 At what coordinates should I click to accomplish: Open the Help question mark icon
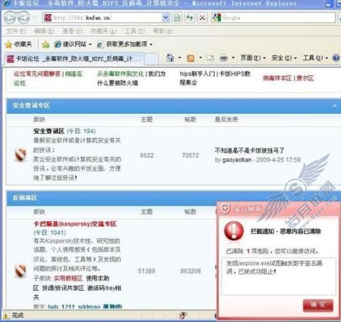point(336,58)
